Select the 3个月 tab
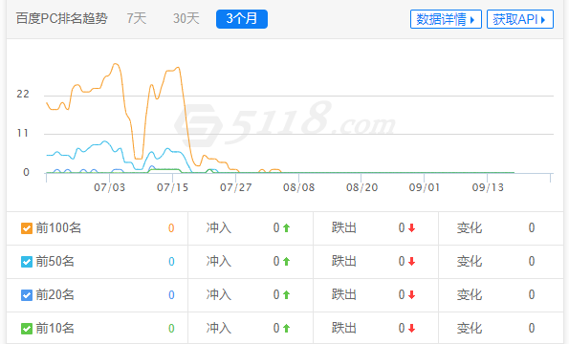 242,19
